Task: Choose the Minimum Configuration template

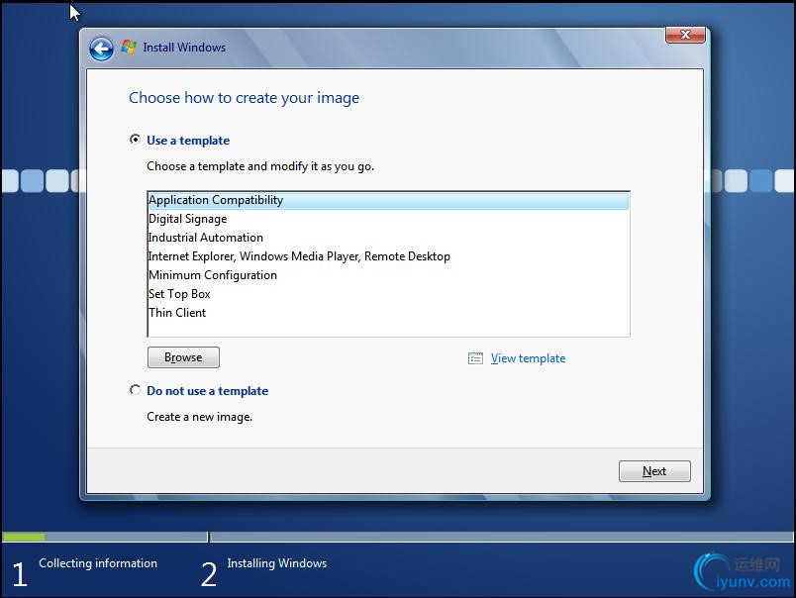Action: [x=388, y=275]
